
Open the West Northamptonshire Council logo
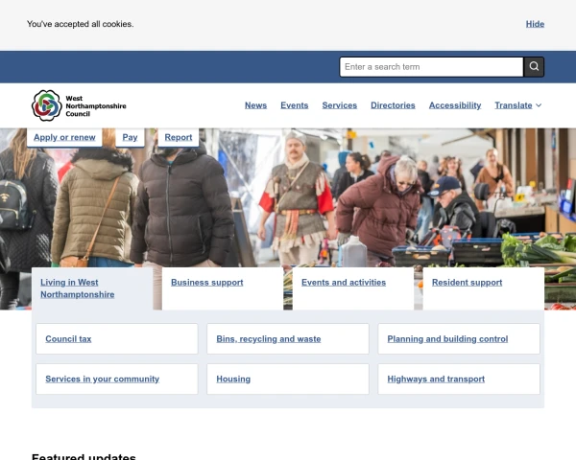[x=79, y=105]
